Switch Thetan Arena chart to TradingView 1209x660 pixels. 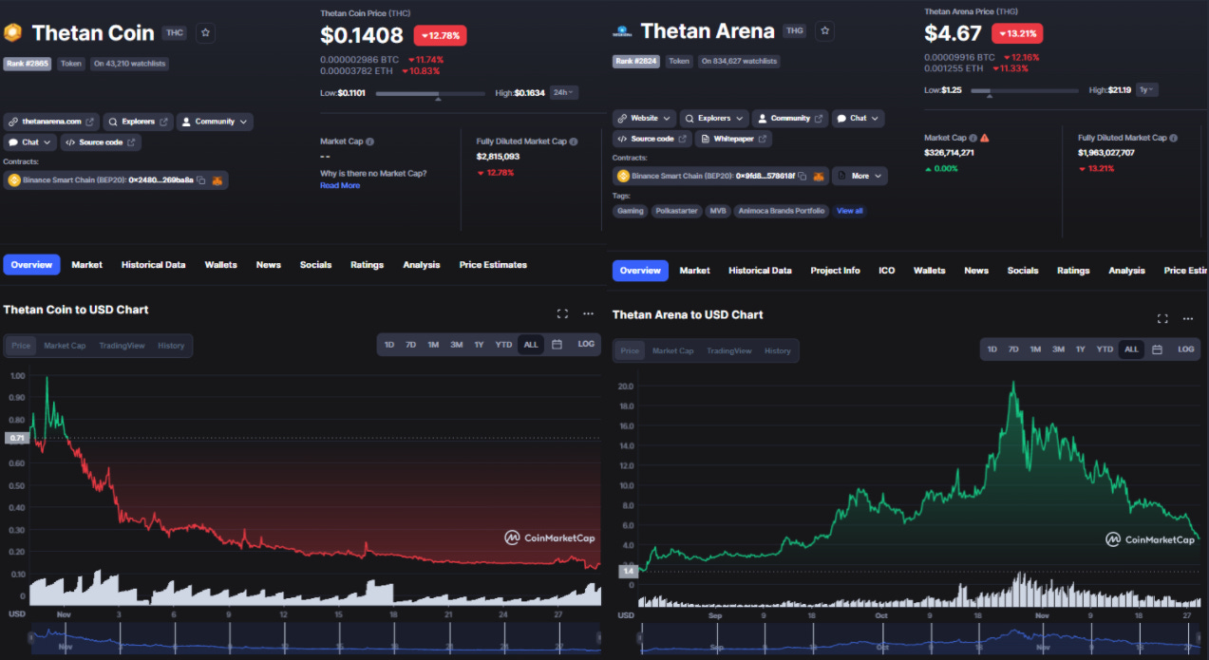[729, 351]
